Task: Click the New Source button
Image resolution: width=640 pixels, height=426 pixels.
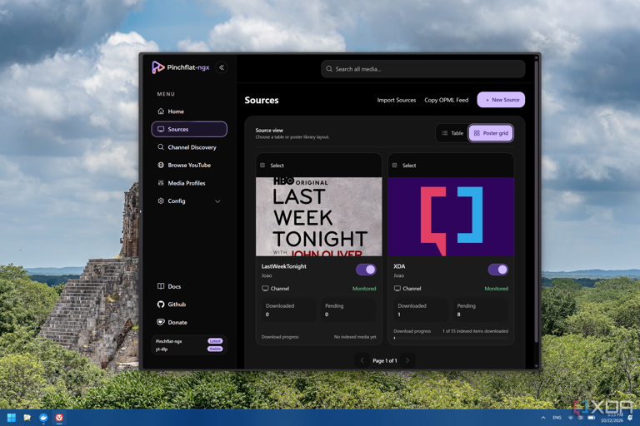Action: pyautogui.click(x=501, y=100)
